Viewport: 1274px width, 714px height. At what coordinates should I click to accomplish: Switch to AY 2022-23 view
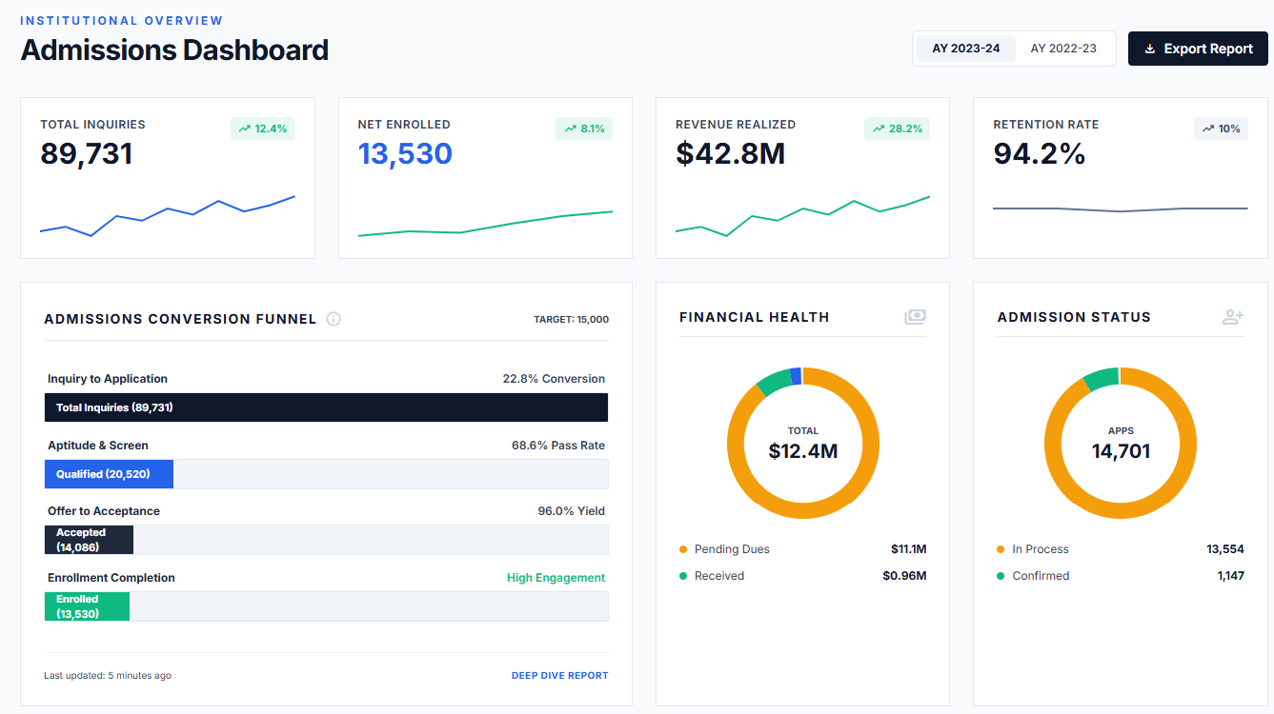(x=1063, y=49)
